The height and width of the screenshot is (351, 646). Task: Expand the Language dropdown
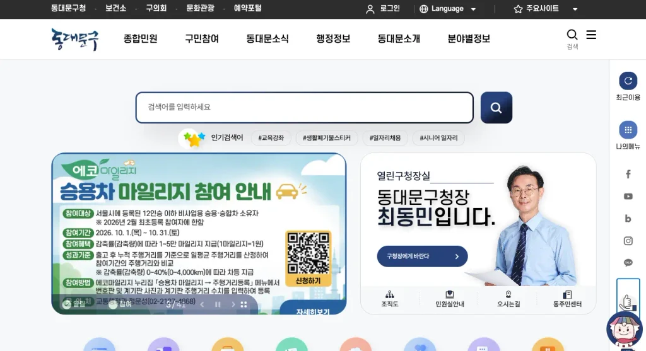click(x=473, y=9)
